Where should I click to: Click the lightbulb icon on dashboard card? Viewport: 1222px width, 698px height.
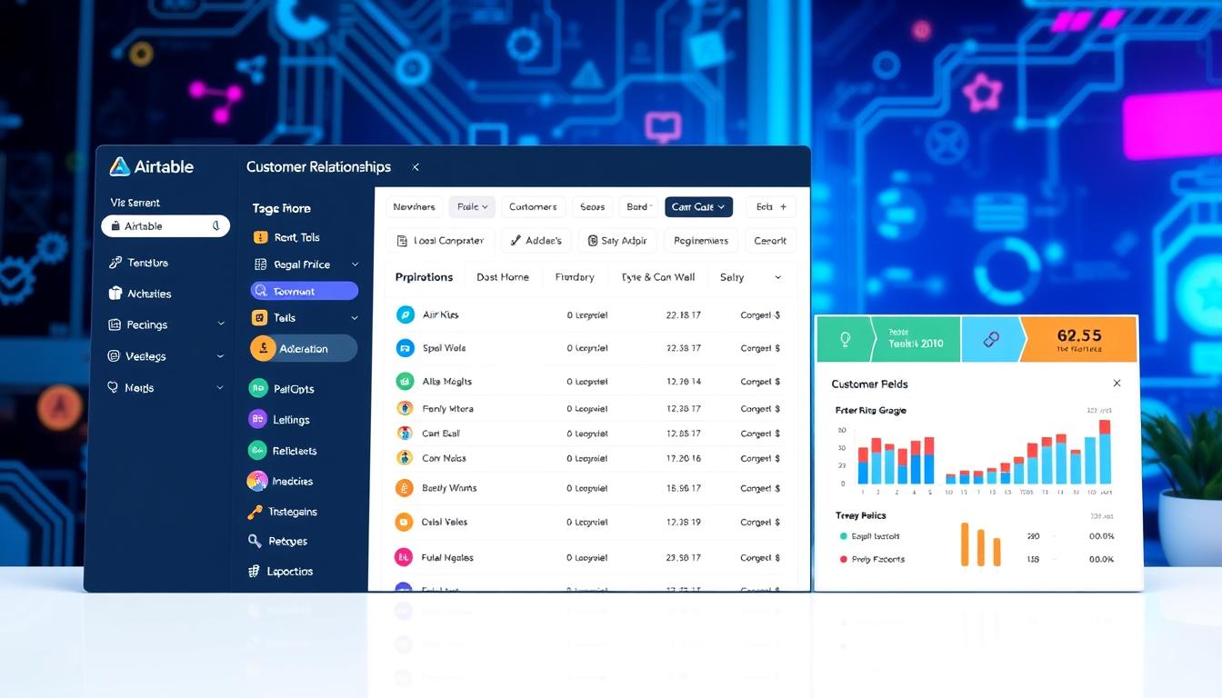[x=845, y=340]
